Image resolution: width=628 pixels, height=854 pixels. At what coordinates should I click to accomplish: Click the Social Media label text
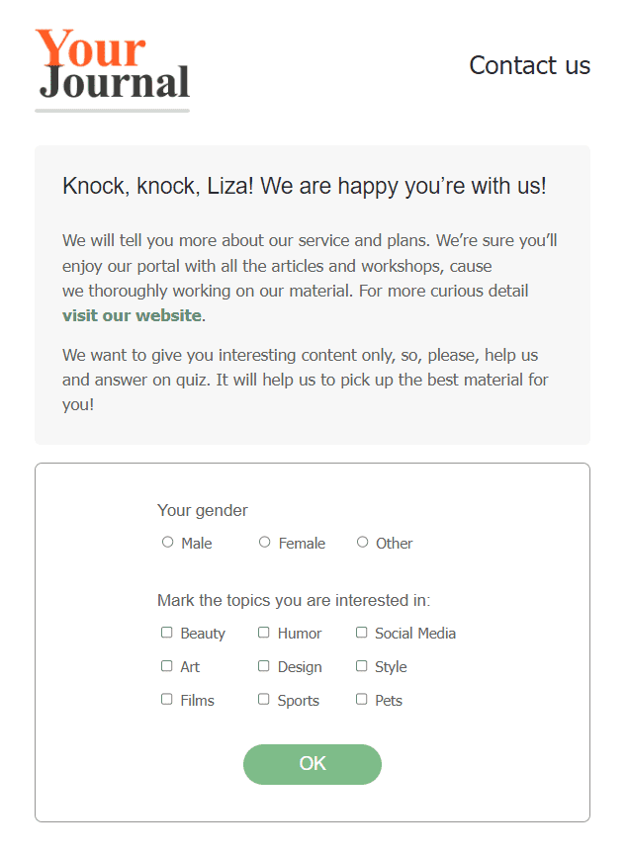tap(415, 634)
